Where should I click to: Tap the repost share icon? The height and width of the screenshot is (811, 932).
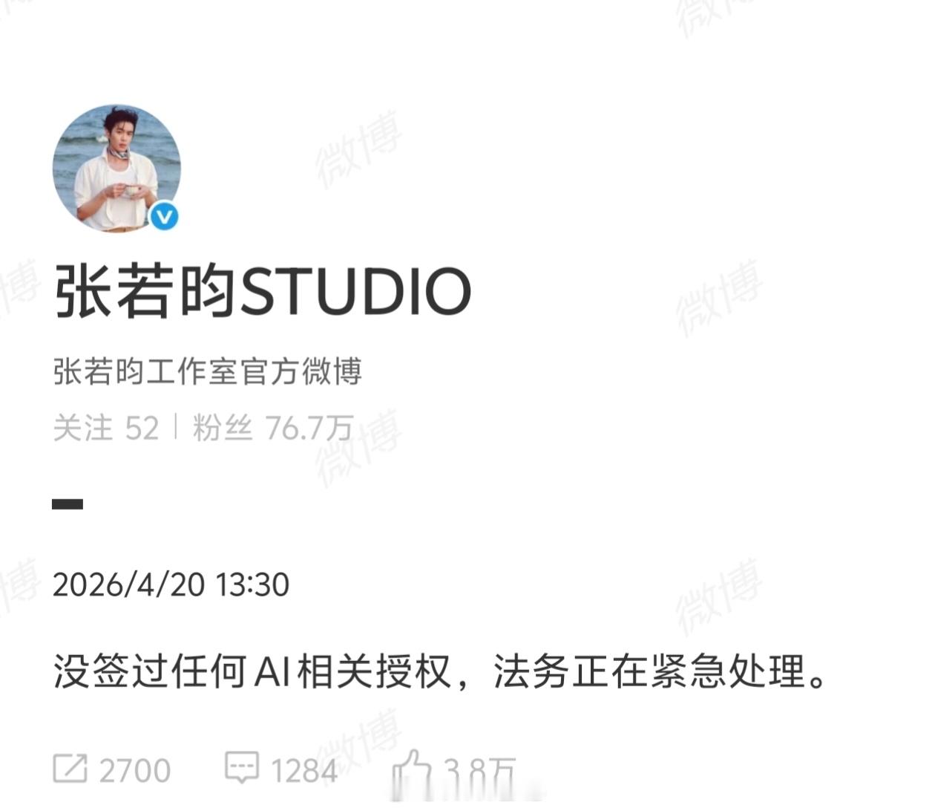click(70, 769)
